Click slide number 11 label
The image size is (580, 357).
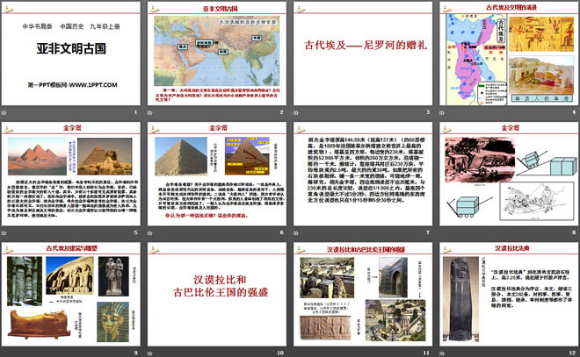[426, 353]
